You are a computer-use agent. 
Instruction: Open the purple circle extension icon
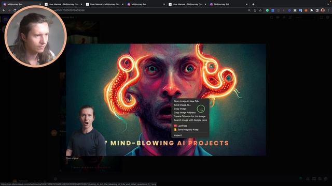pyautogui.click(x=289, y=10)
